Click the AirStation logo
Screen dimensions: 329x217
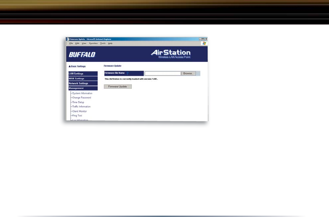171,52
